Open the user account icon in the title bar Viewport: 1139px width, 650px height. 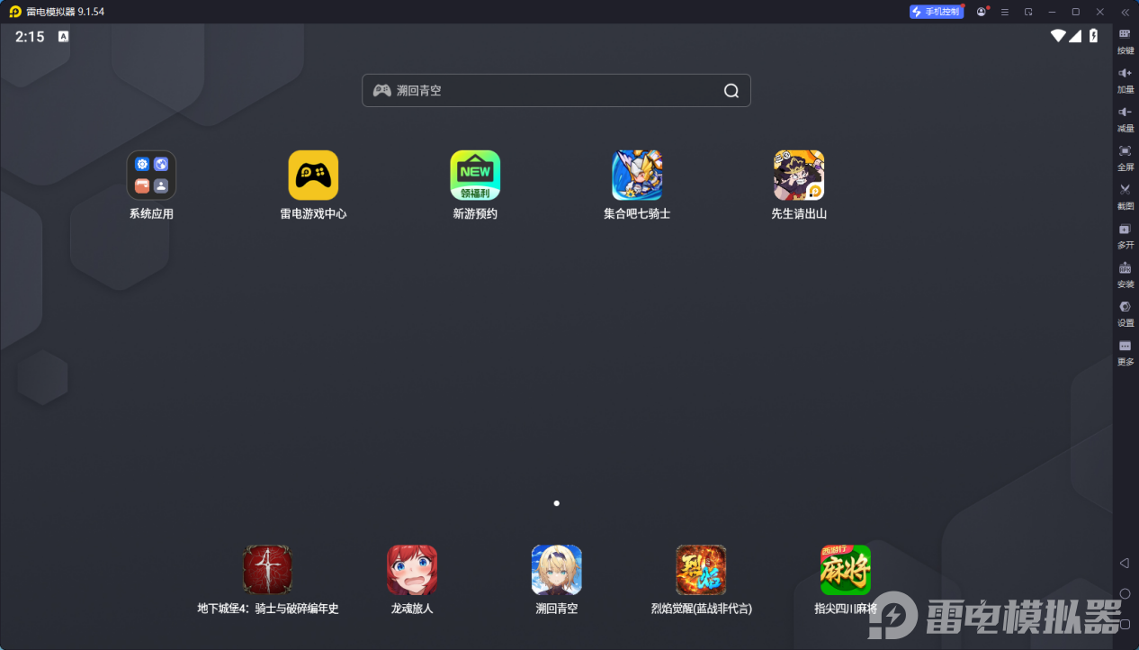[982, 12]
